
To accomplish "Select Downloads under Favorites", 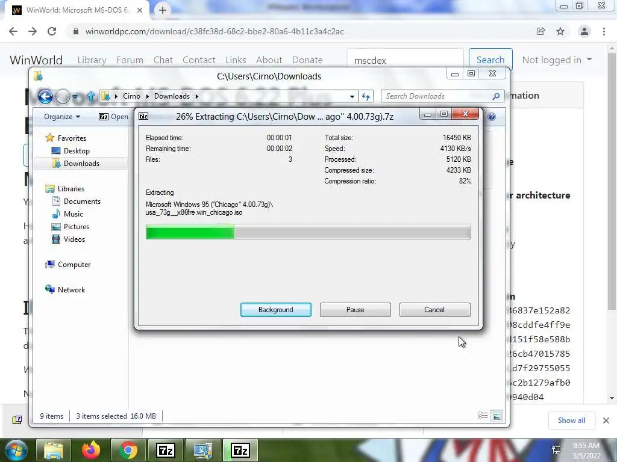I will [81, 164].
